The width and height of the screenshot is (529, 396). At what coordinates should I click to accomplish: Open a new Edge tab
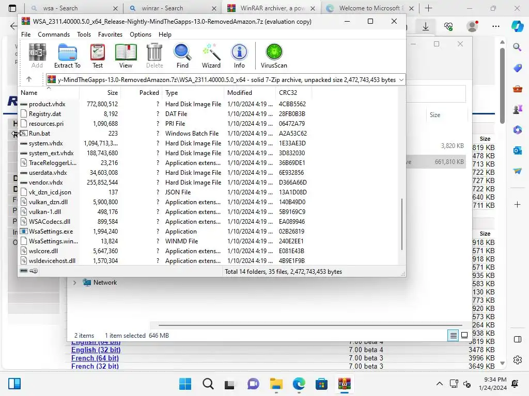tap(428, 8)
